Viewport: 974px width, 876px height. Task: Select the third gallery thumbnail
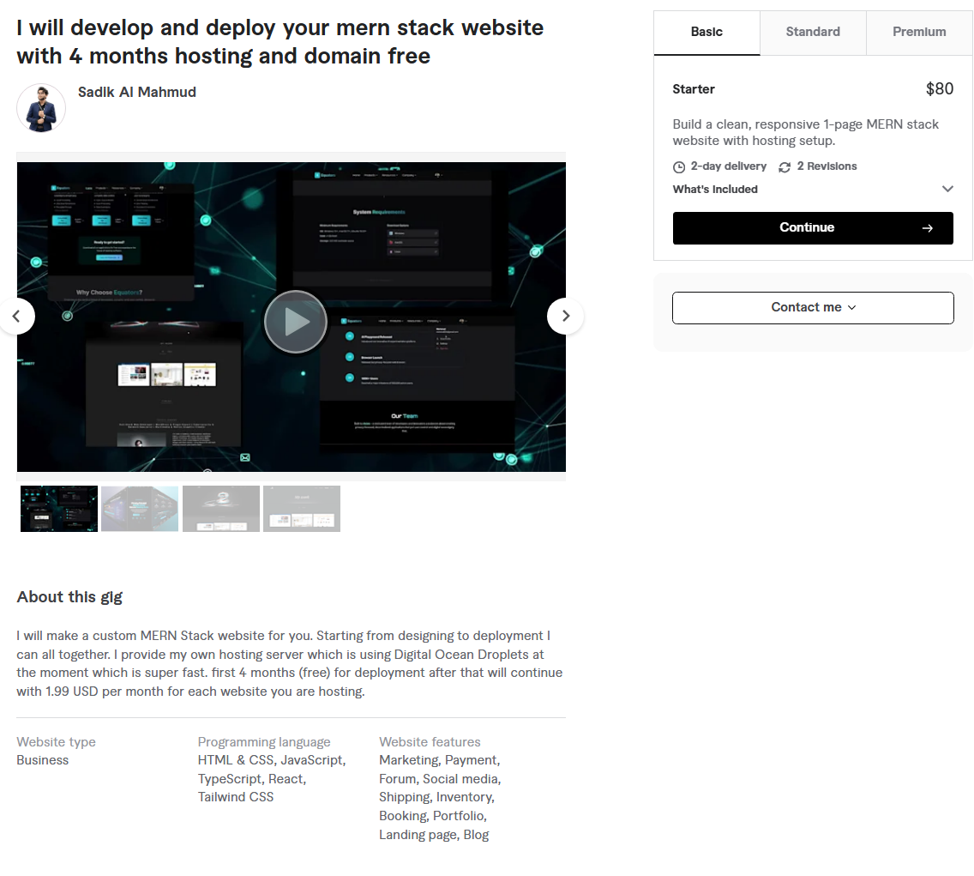point(220,509)
